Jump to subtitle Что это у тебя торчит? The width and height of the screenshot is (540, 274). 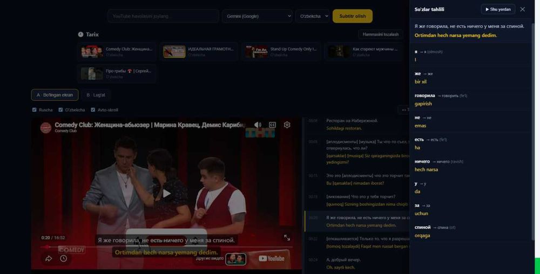[x=361, y=197]
